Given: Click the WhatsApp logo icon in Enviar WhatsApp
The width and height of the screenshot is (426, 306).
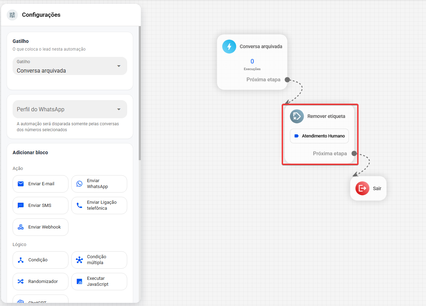Looking at the screenshot, I should pyautogui.click(x=79, y=184).
